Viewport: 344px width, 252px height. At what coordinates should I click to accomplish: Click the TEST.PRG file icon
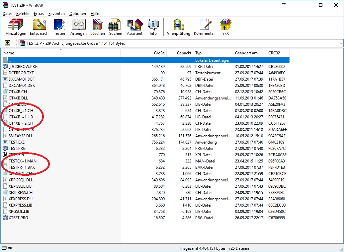[5, 148]
